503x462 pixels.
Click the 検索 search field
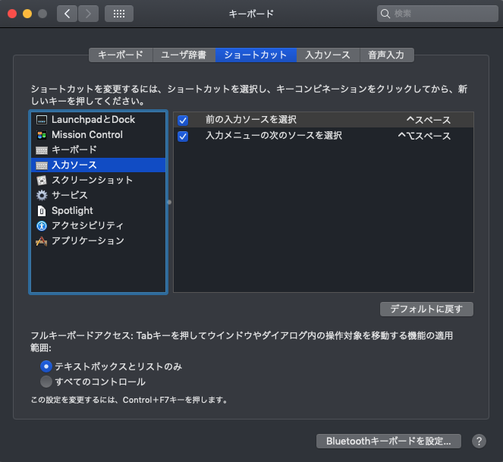[438, 14]
